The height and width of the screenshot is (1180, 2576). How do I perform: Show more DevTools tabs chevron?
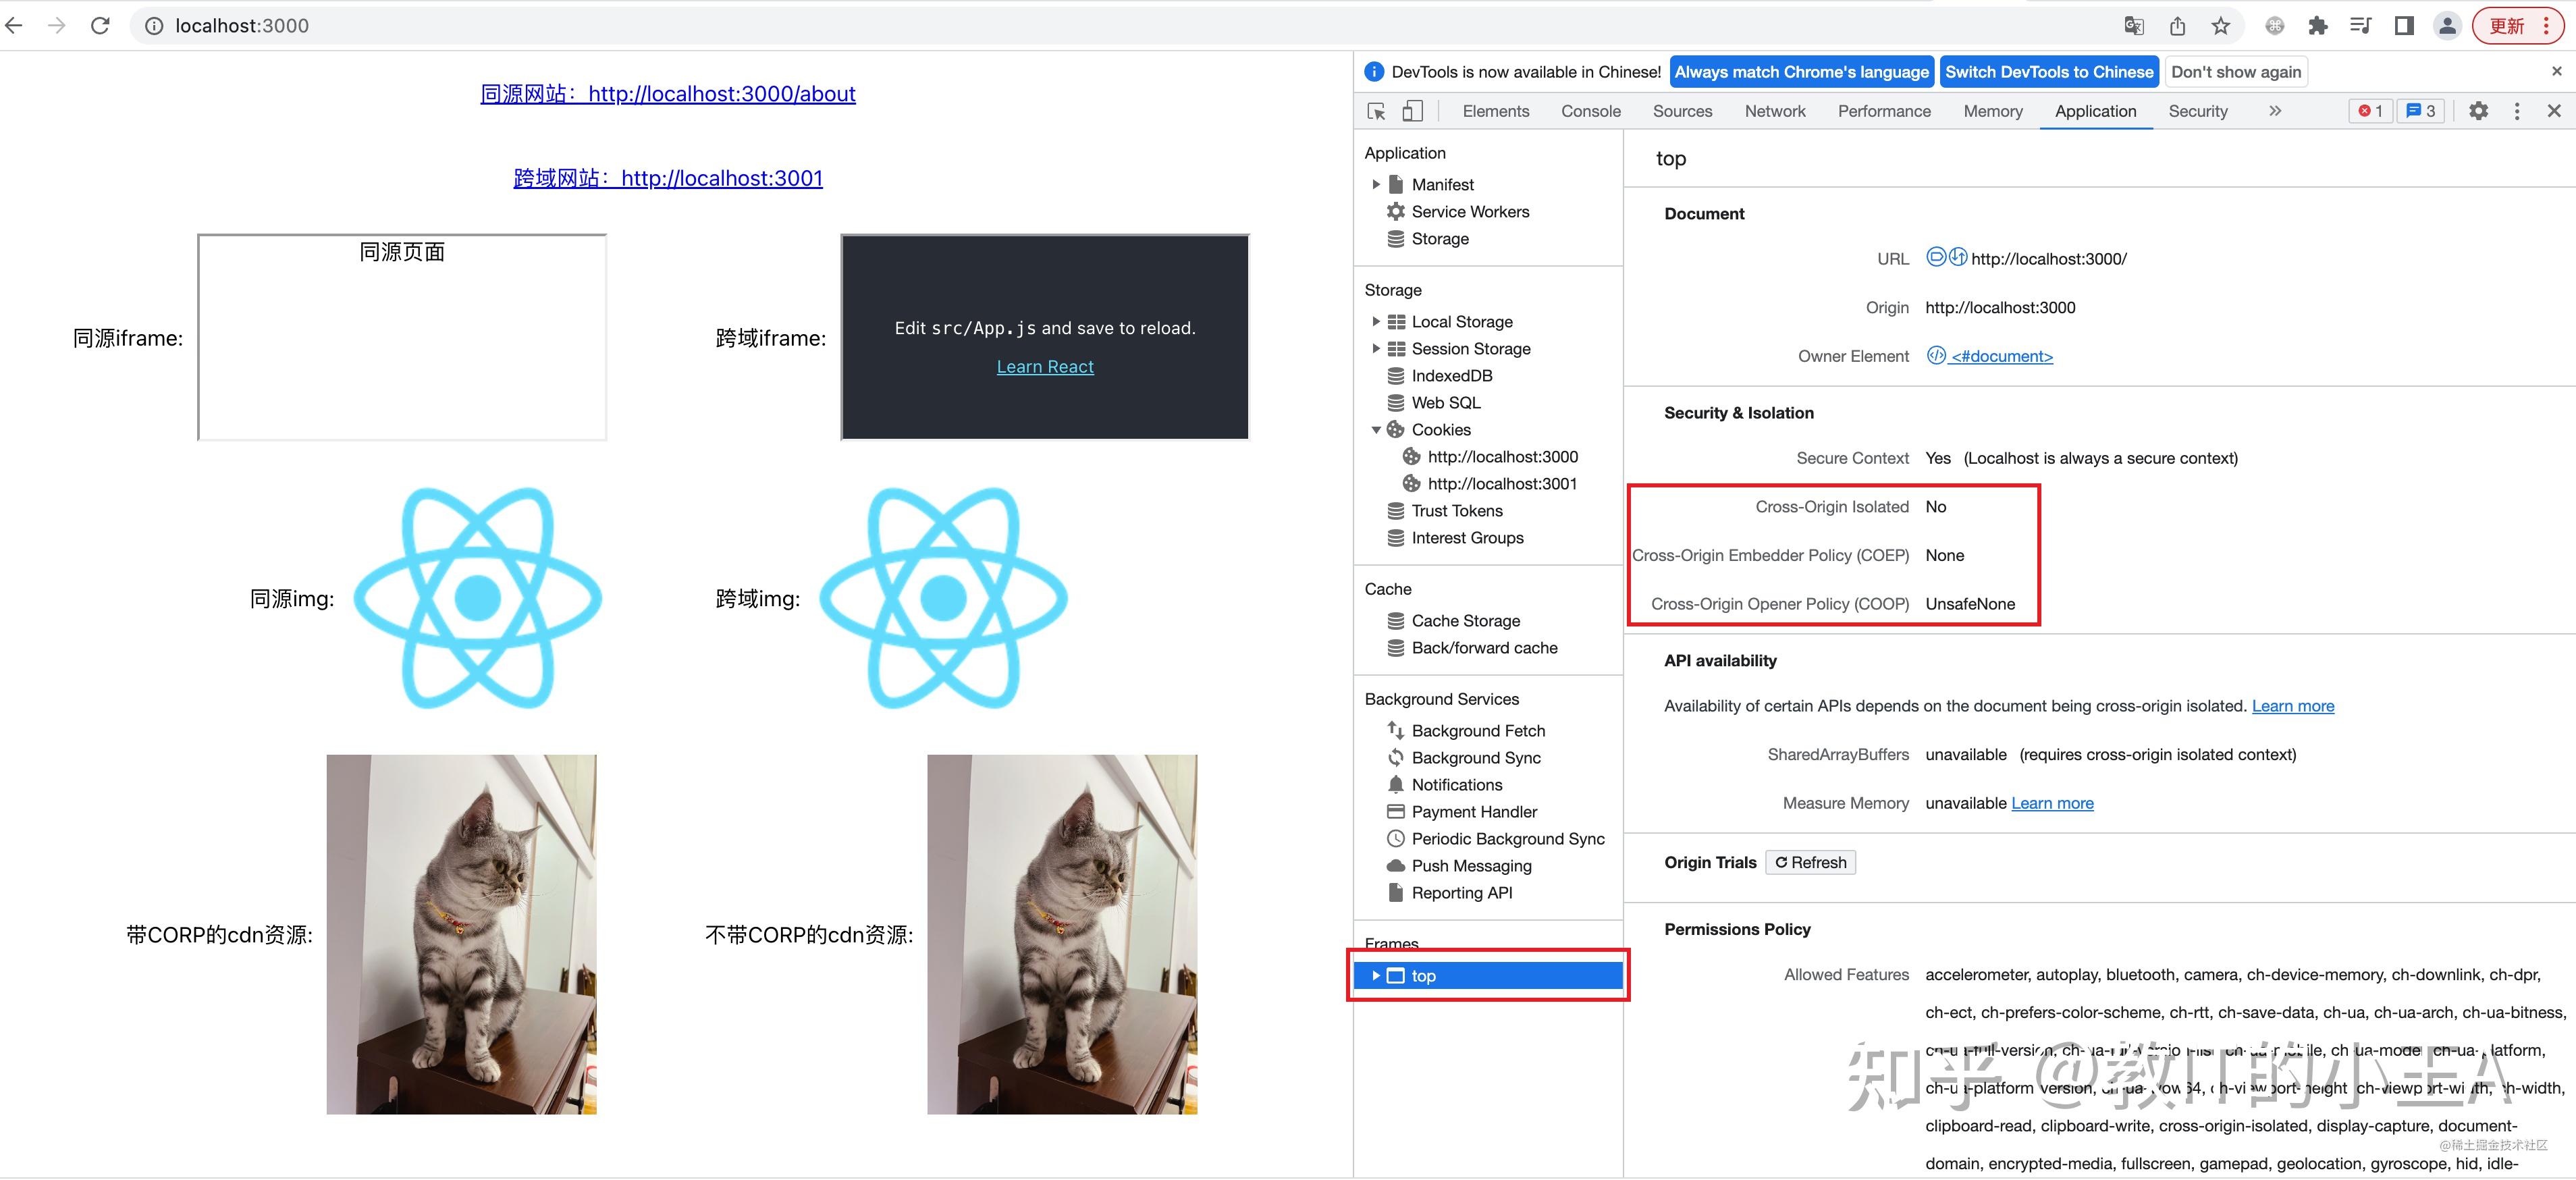pyautogui.click(x=2275, y=111)
